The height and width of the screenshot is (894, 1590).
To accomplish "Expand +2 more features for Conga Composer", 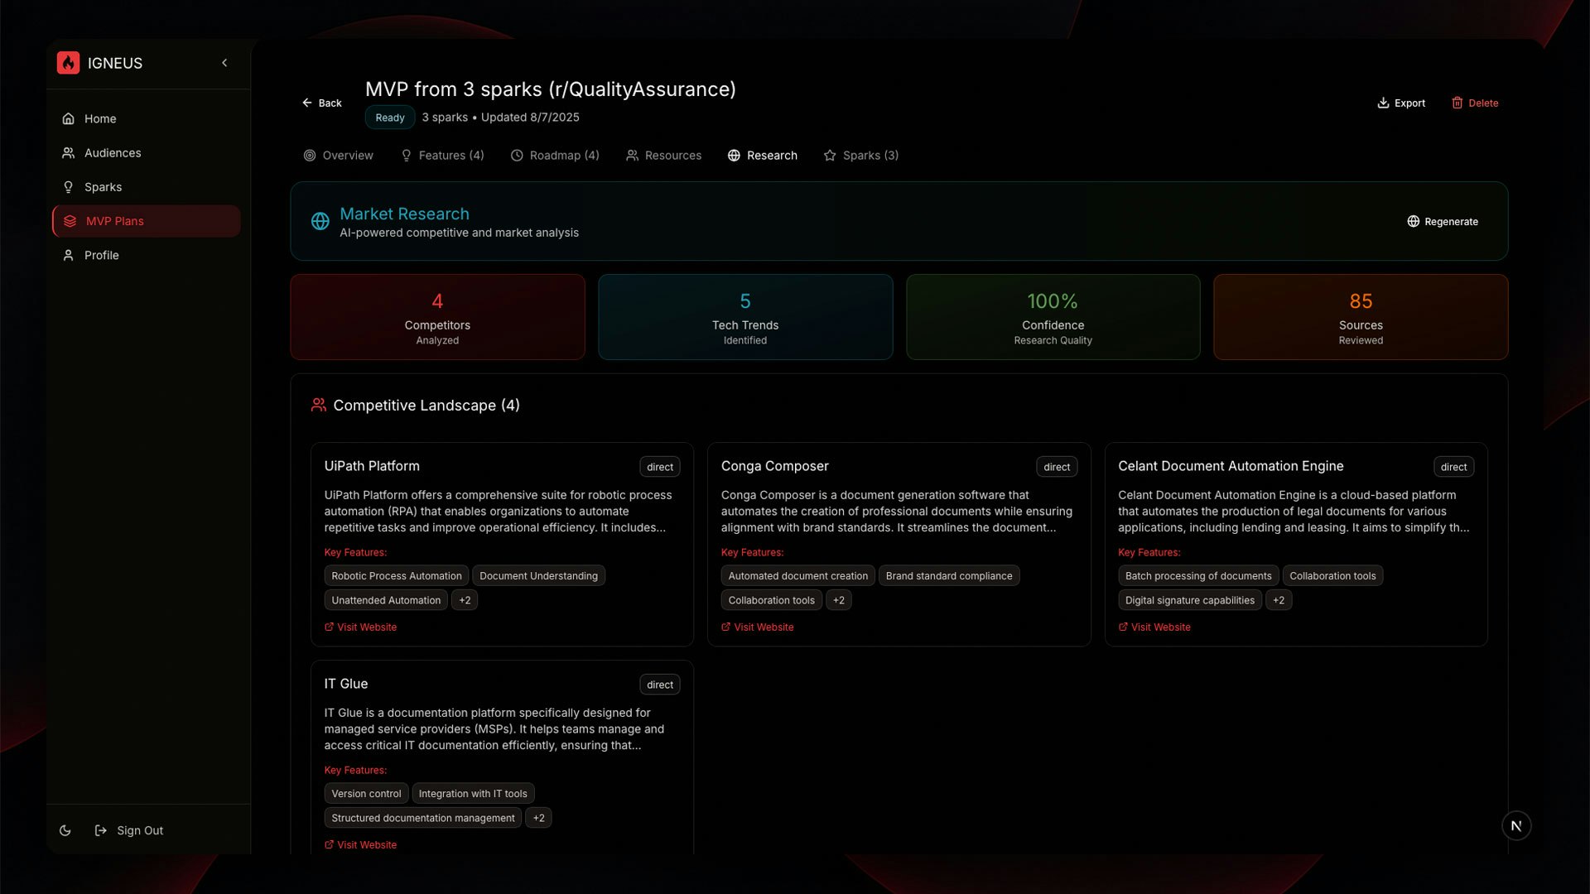I will [839, 600].
